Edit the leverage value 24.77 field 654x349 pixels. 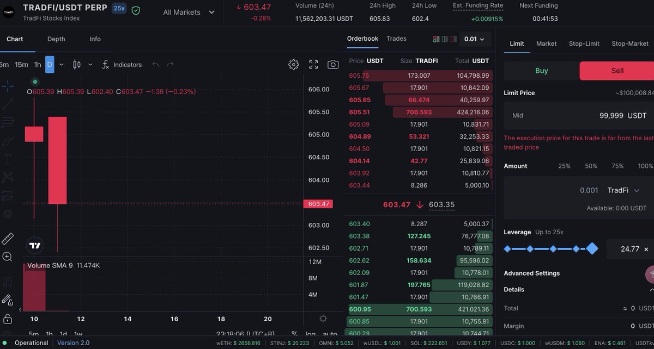point(630,249)
